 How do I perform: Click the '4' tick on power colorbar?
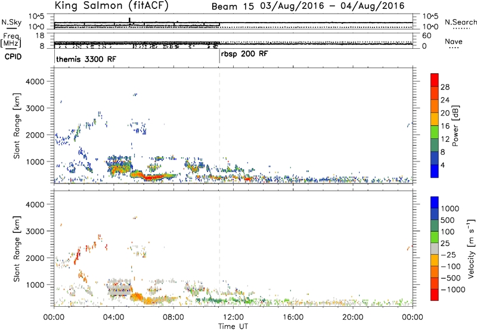(442, 165)
